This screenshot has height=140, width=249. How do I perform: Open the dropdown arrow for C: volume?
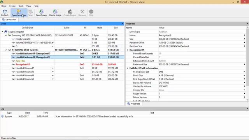[x=53, y=46]
